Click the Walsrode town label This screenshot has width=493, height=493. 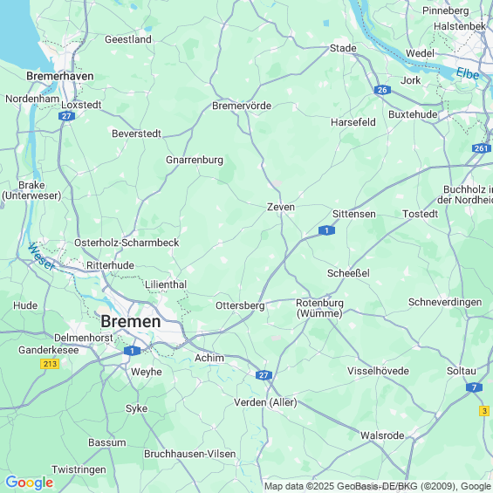point(382,435)
